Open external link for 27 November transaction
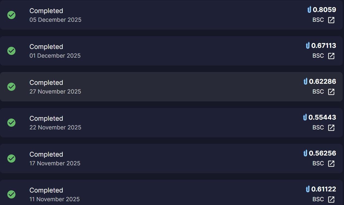Image resolution: width=344 pixels, height=205 pixels. click(x=331, y=92)
